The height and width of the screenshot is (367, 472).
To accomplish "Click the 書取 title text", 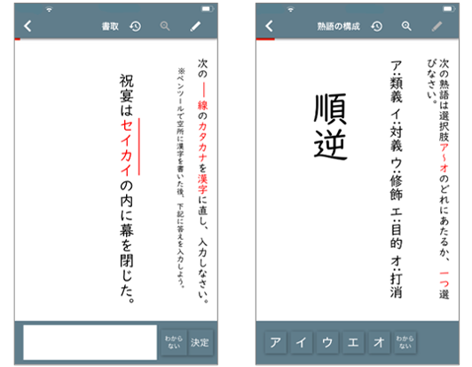I will (x=110, y=27).
